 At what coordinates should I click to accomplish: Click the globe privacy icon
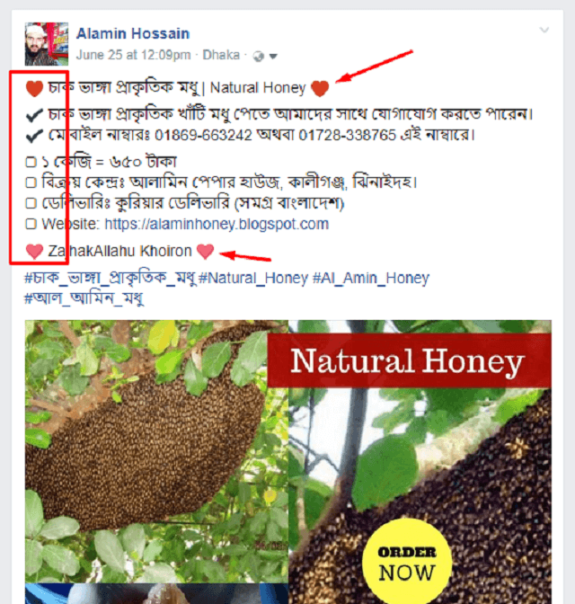(x=259, y=57)
